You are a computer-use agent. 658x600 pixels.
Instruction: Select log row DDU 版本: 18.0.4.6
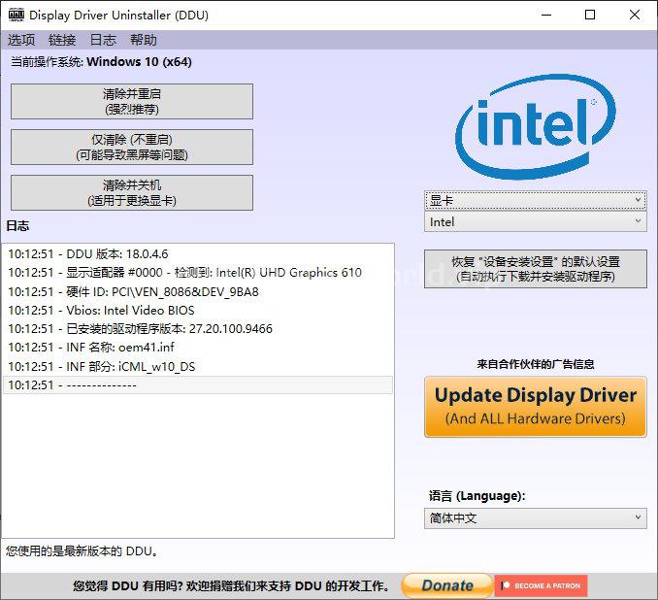point(198,254)
